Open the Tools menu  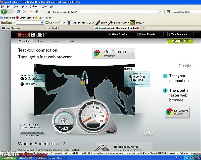45,6
